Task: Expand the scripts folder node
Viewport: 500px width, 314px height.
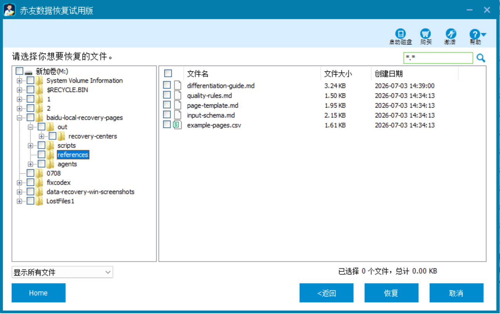Action: 30,146
